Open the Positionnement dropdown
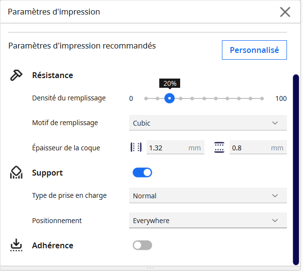This screenshot has width=303, height=274. pos(208,221)
